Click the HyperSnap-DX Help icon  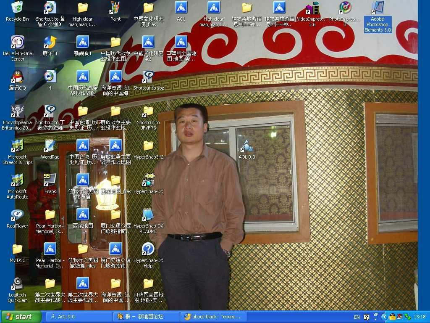[x=148, y=249]
